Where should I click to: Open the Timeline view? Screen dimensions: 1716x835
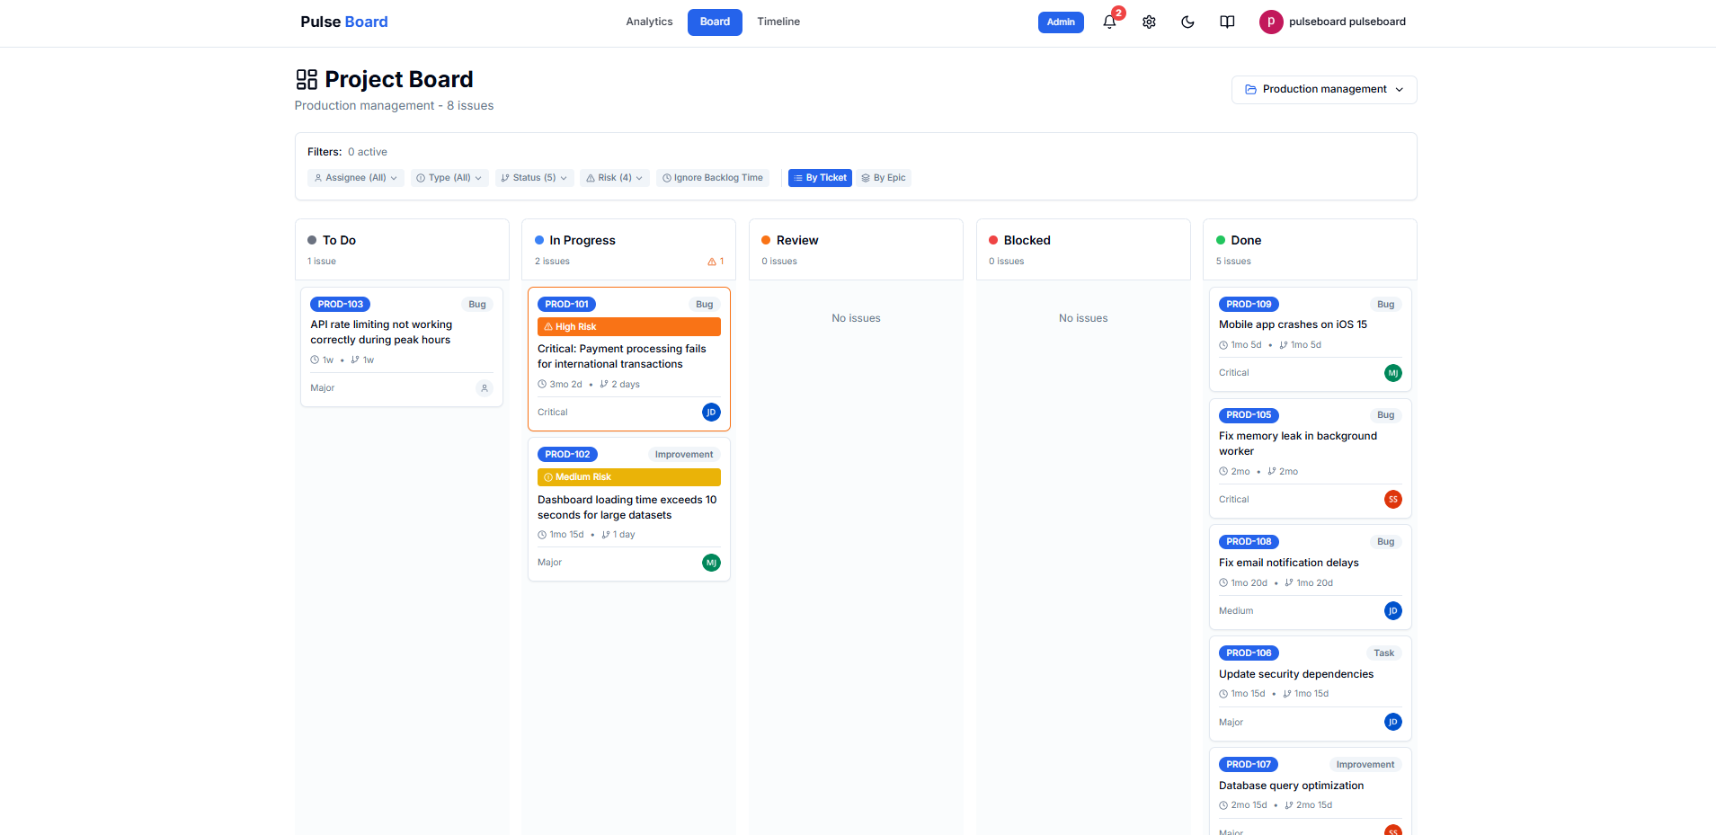click(x=778, y=21)
